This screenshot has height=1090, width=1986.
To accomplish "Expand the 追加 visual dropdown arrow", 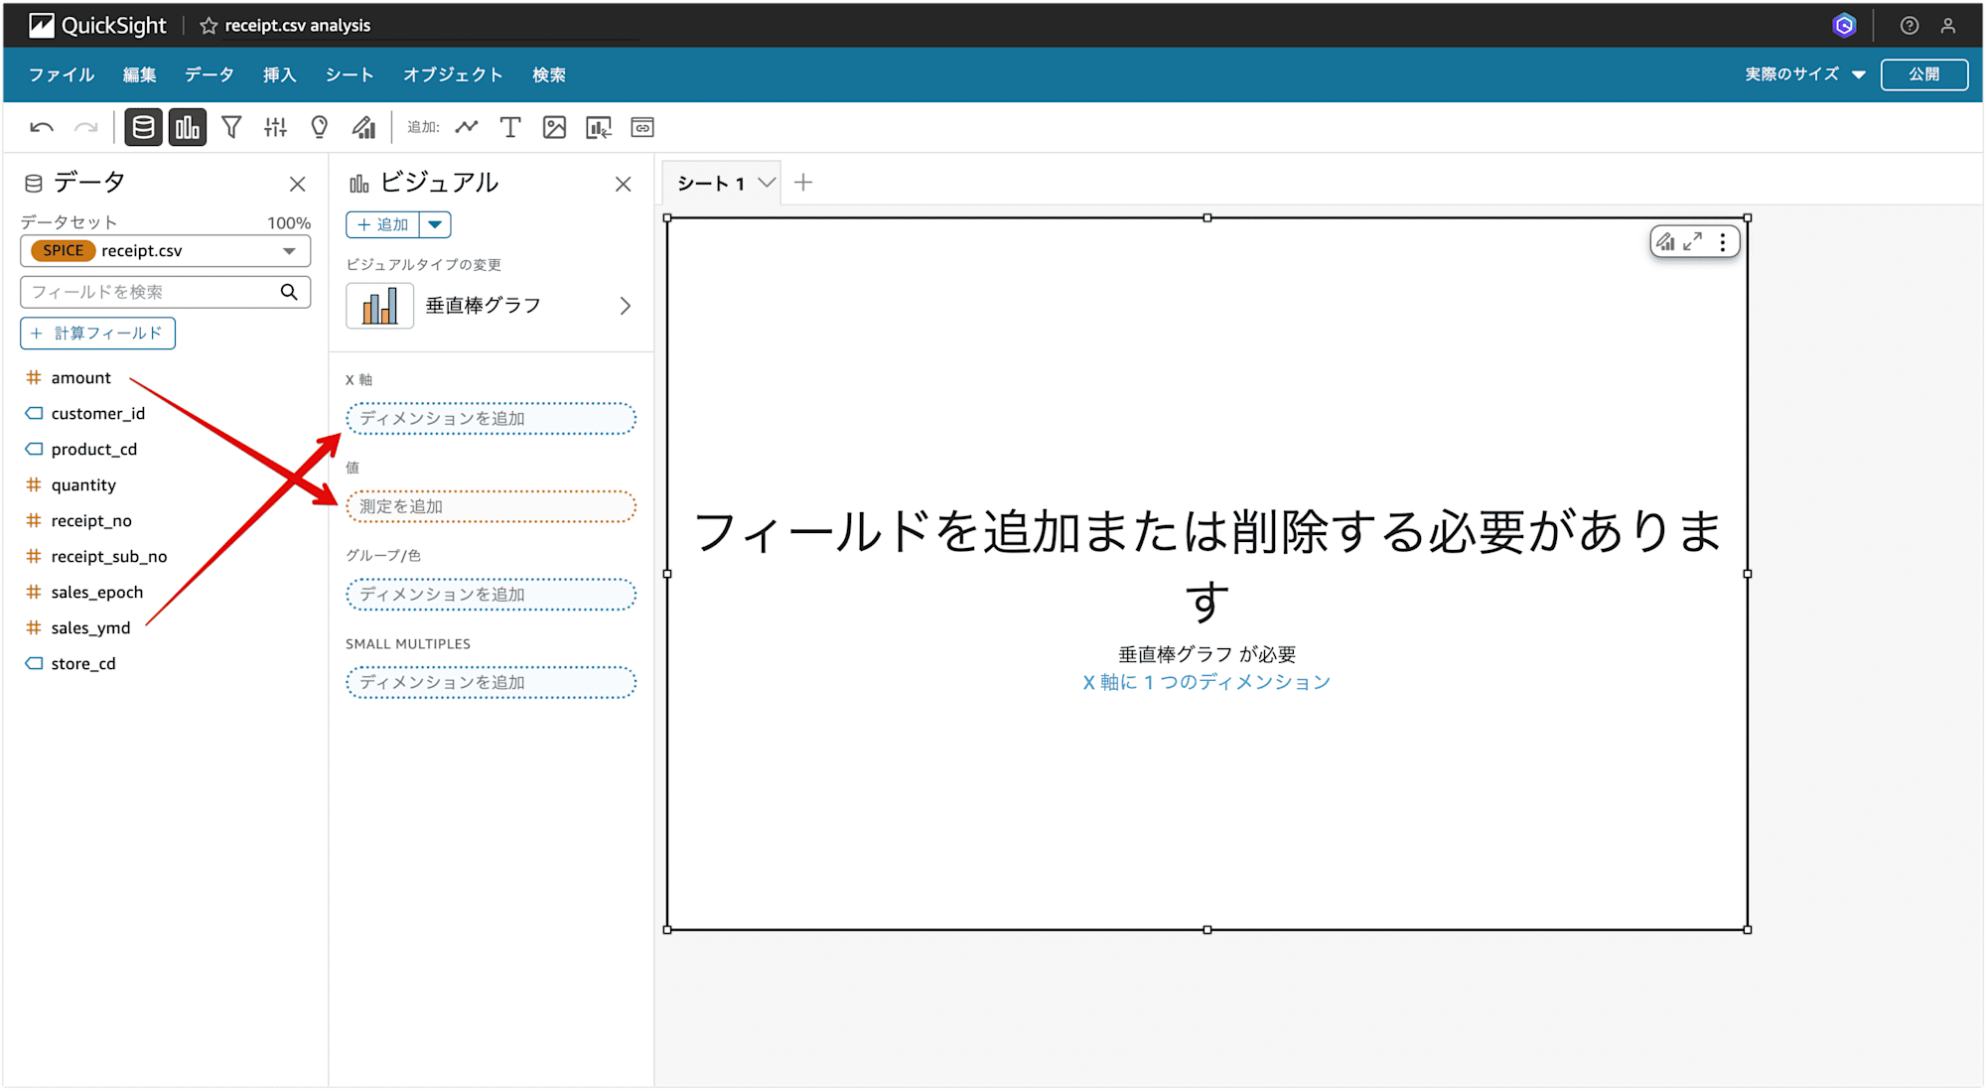I will pyautogui.click(x=435, y=224).
